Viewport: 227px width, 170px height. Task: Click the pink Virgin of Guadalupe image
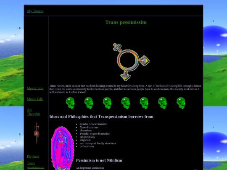(x=62, y=148)
